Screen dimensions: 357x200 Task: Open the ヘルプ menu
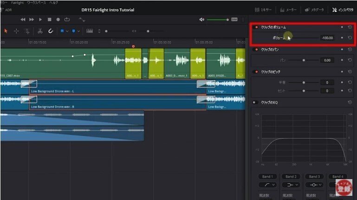point(53,3)
